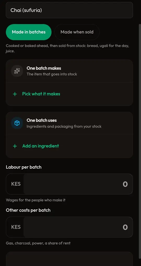
Task: Click the plus icon before Pick what it makes
Action: (x=15, y=94)
